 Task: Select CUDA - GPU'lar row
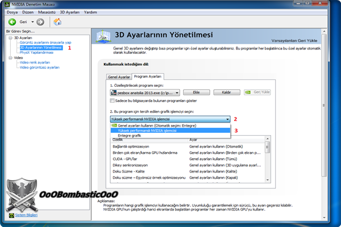coord(188,159)
